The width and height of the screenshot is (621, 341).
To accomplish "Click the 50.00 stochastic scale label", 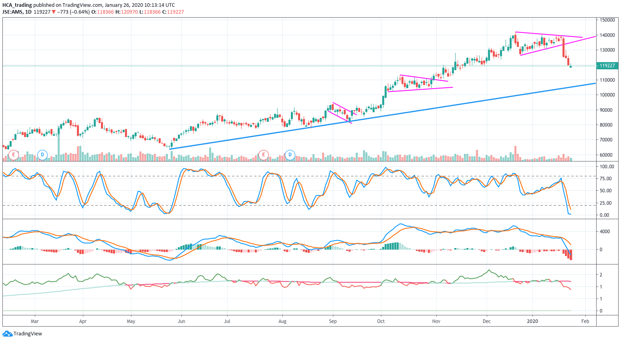I will [606, 191].
